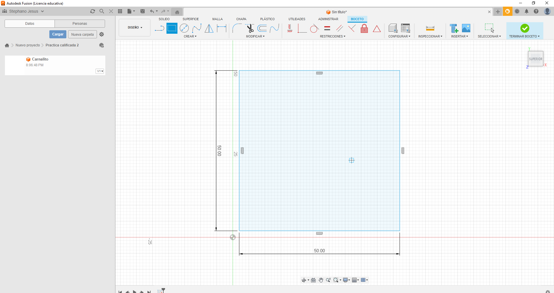The width and height of the screenshot is (554, 293).
Task: Click the horizontal 50.00 dimension value
Action: 319,251
